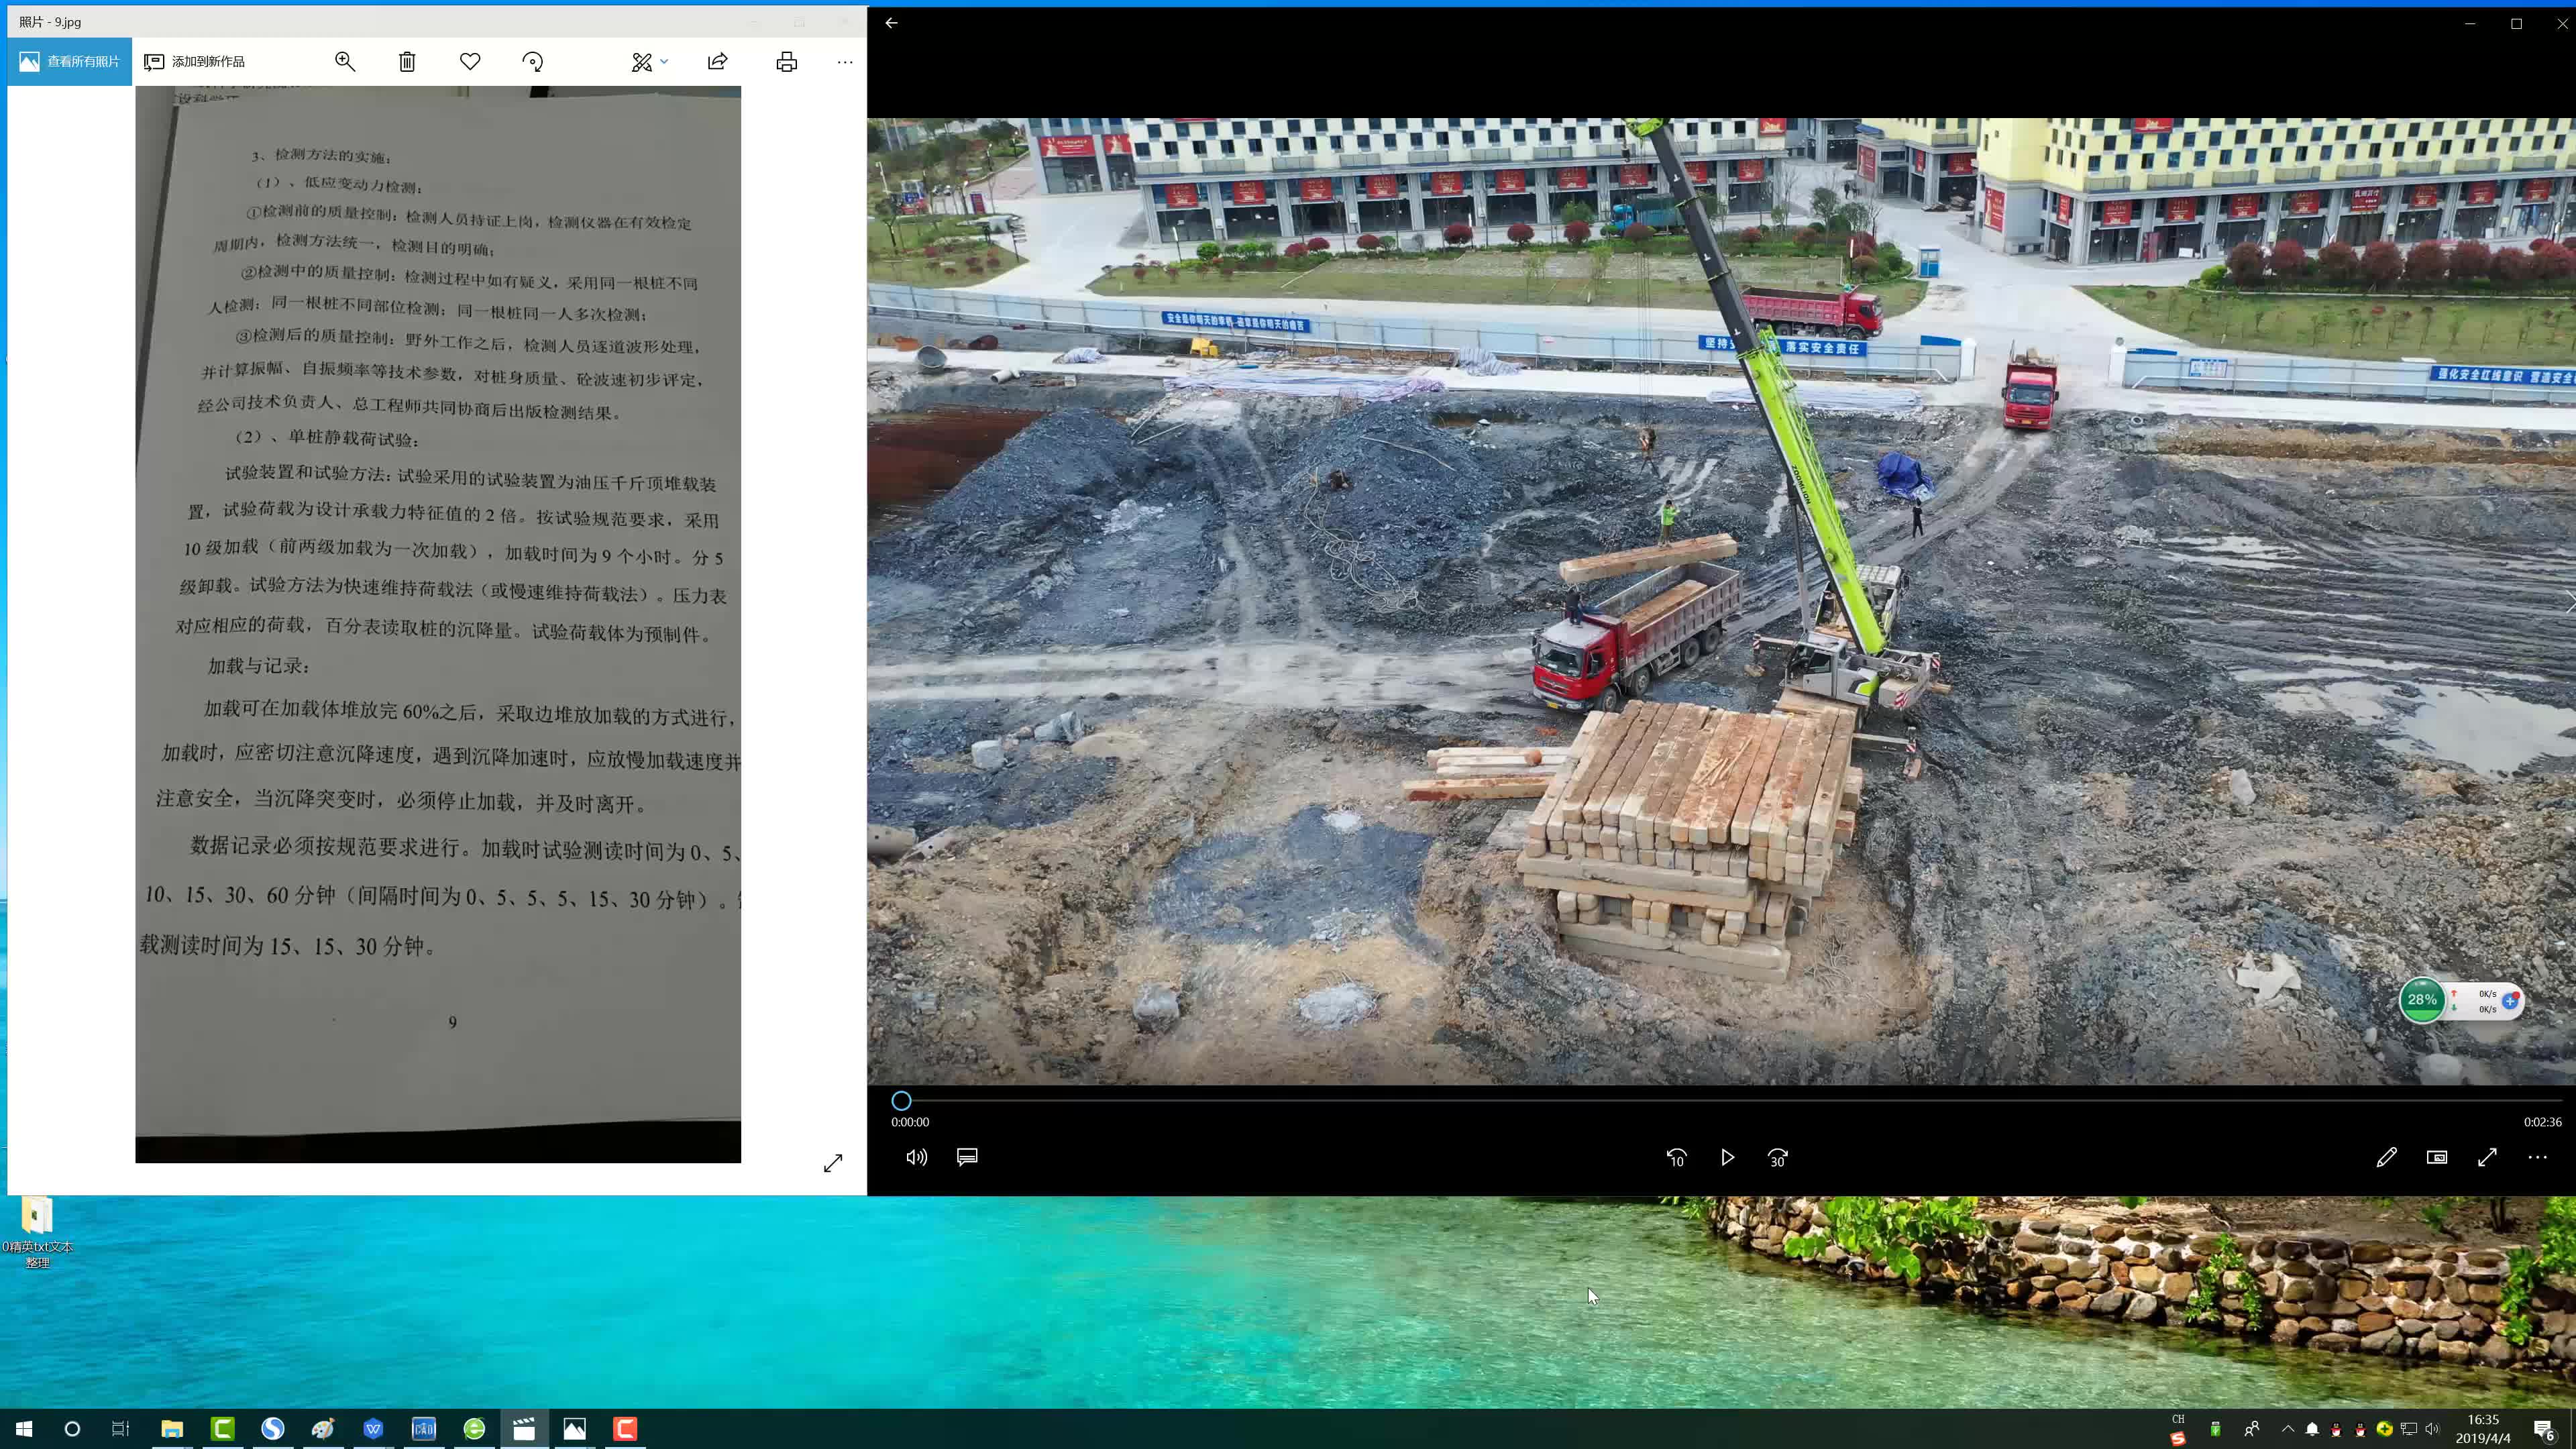Click the video frame showing the crane
The height and width of the screenshot is (1449, 2576).
[1721, 601]
